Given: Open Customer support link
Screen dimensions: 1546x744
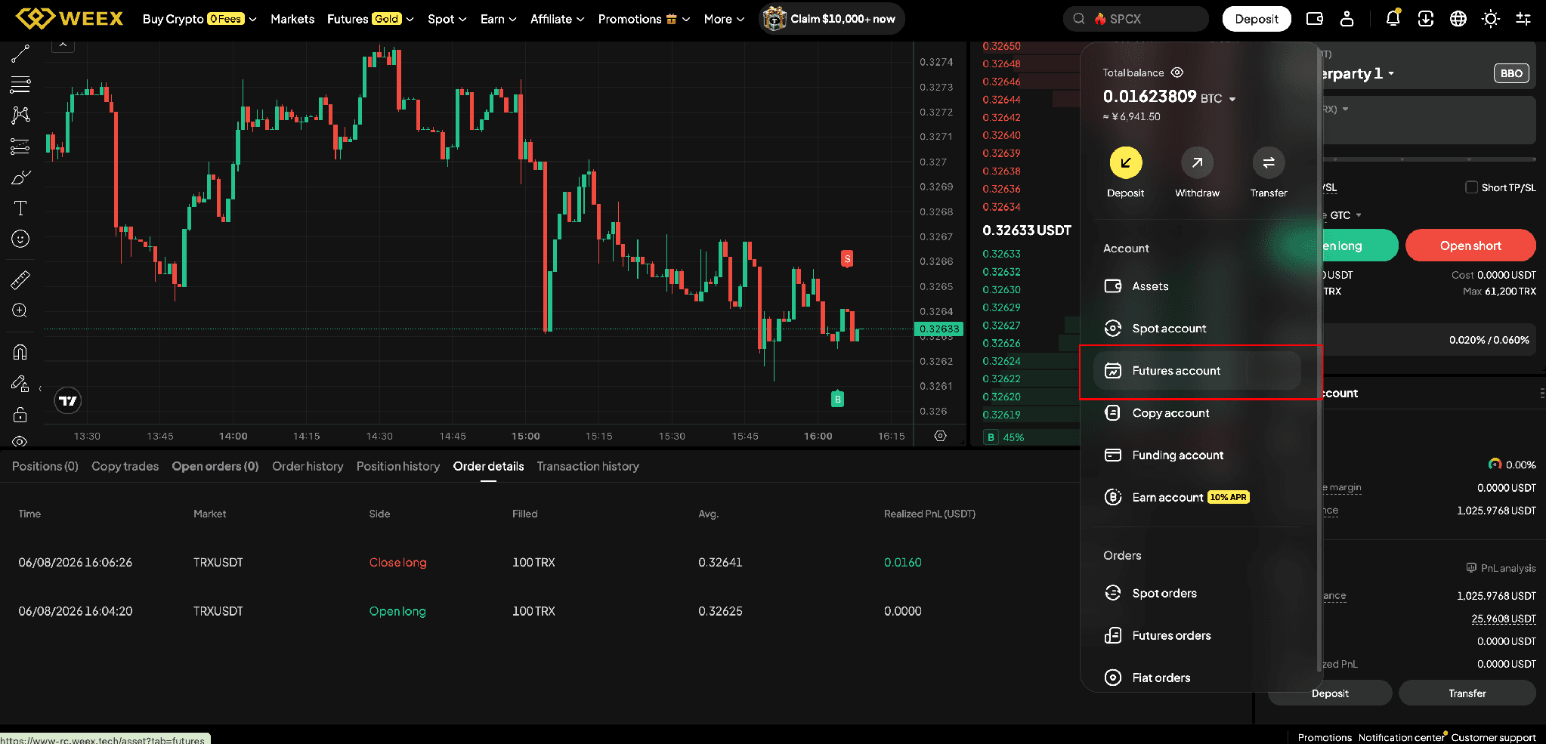Looking at the screenshot, I should (1493, 737).
